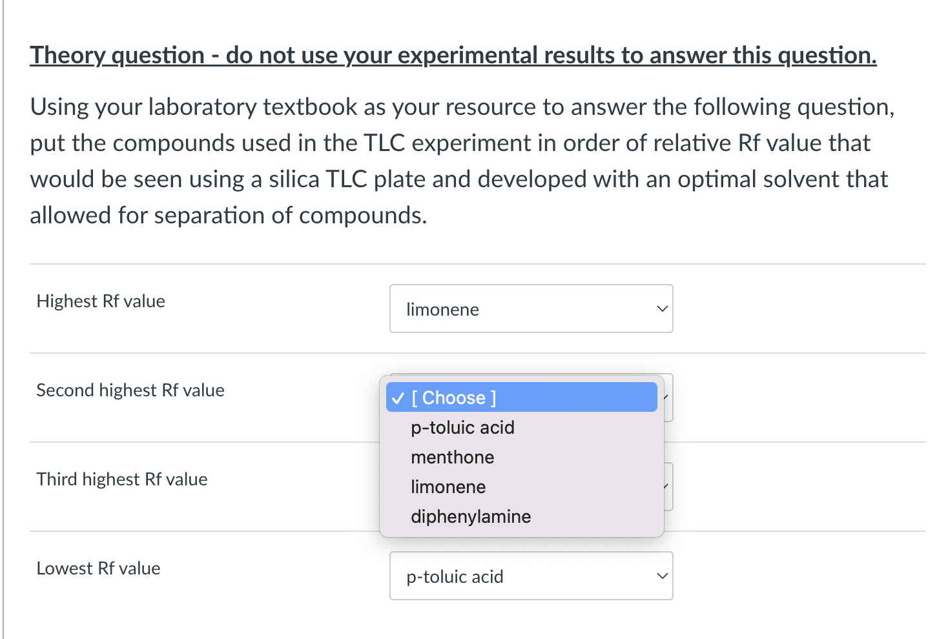Click the 'limonene' text in top dropdown

click(442, 310)
